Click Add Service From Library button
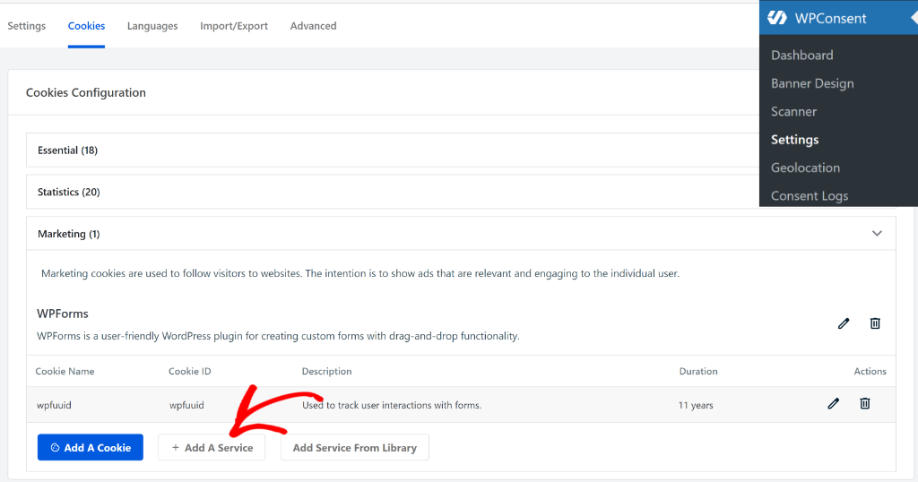 point(355,447)
